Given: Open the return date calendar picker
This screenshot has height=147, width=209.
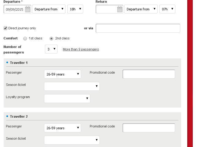Looking at the screenshot, I should (x=120, y=9).
